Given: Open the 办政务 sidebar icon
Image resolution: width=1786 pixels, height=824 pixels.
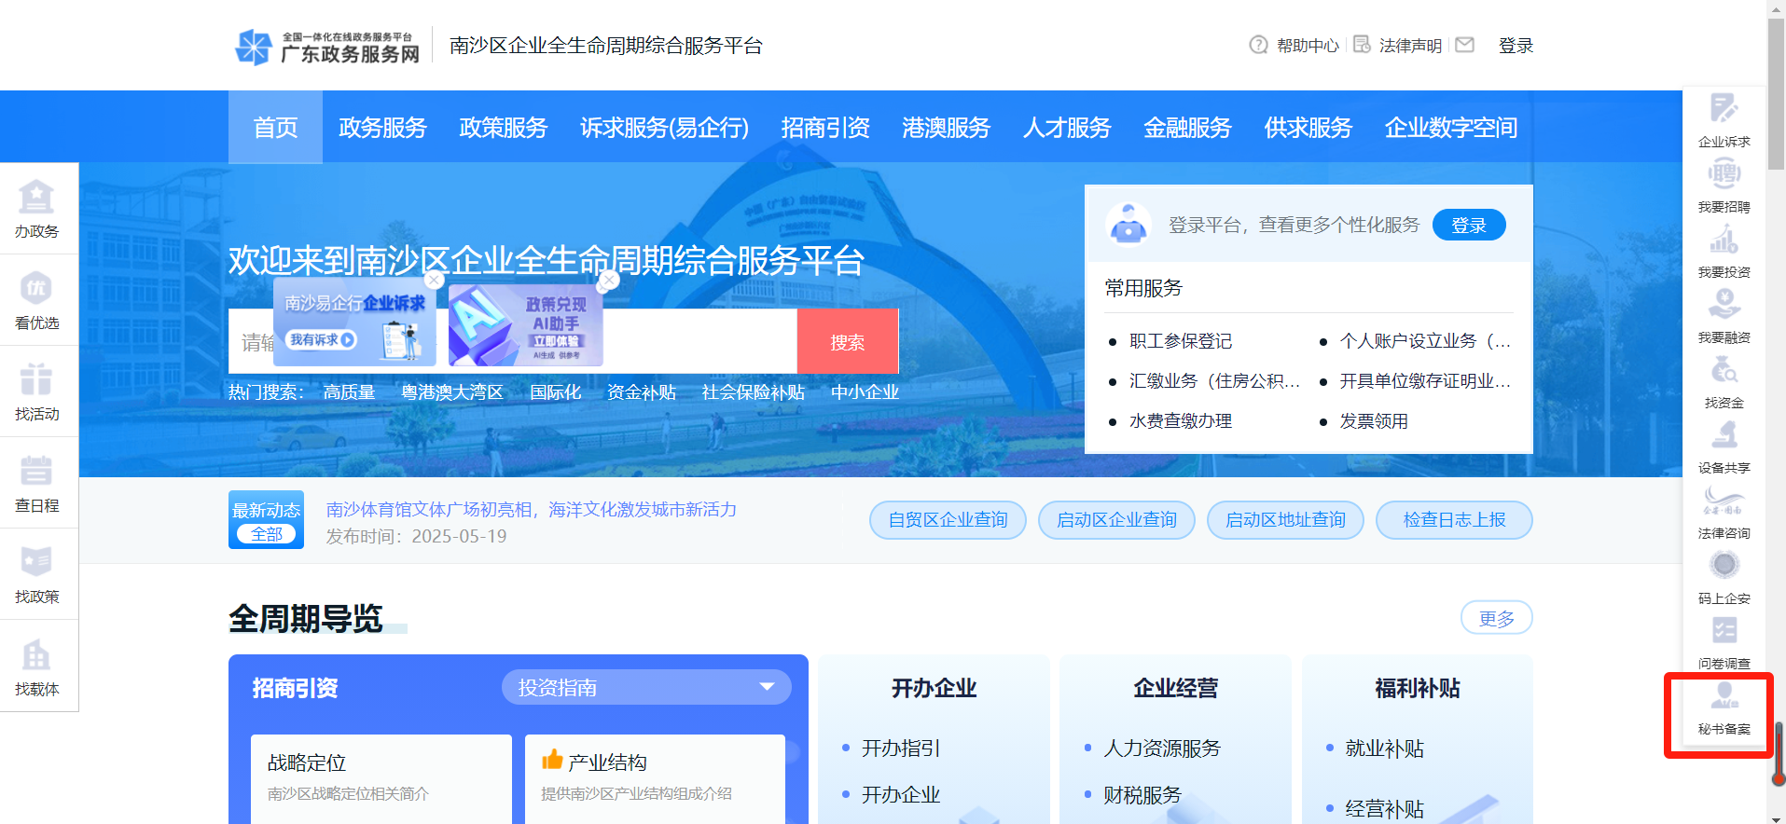Looking at the screenshot, I should tap(36, 199).
